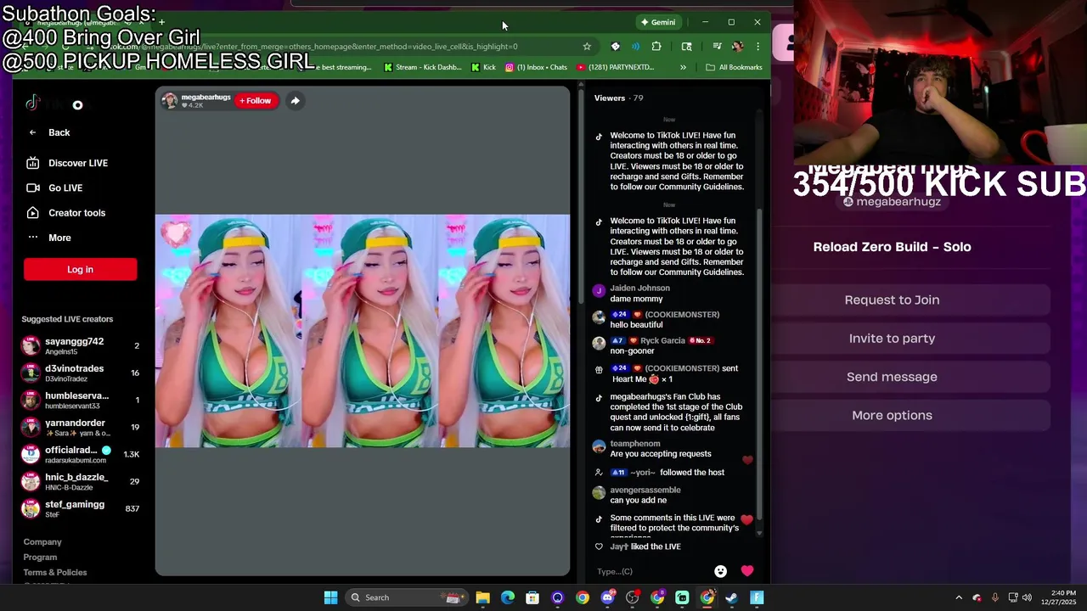This screenshot has width=1087, height=611.
Task: Share the live stream with arrow icon
Action: [295, 101]
